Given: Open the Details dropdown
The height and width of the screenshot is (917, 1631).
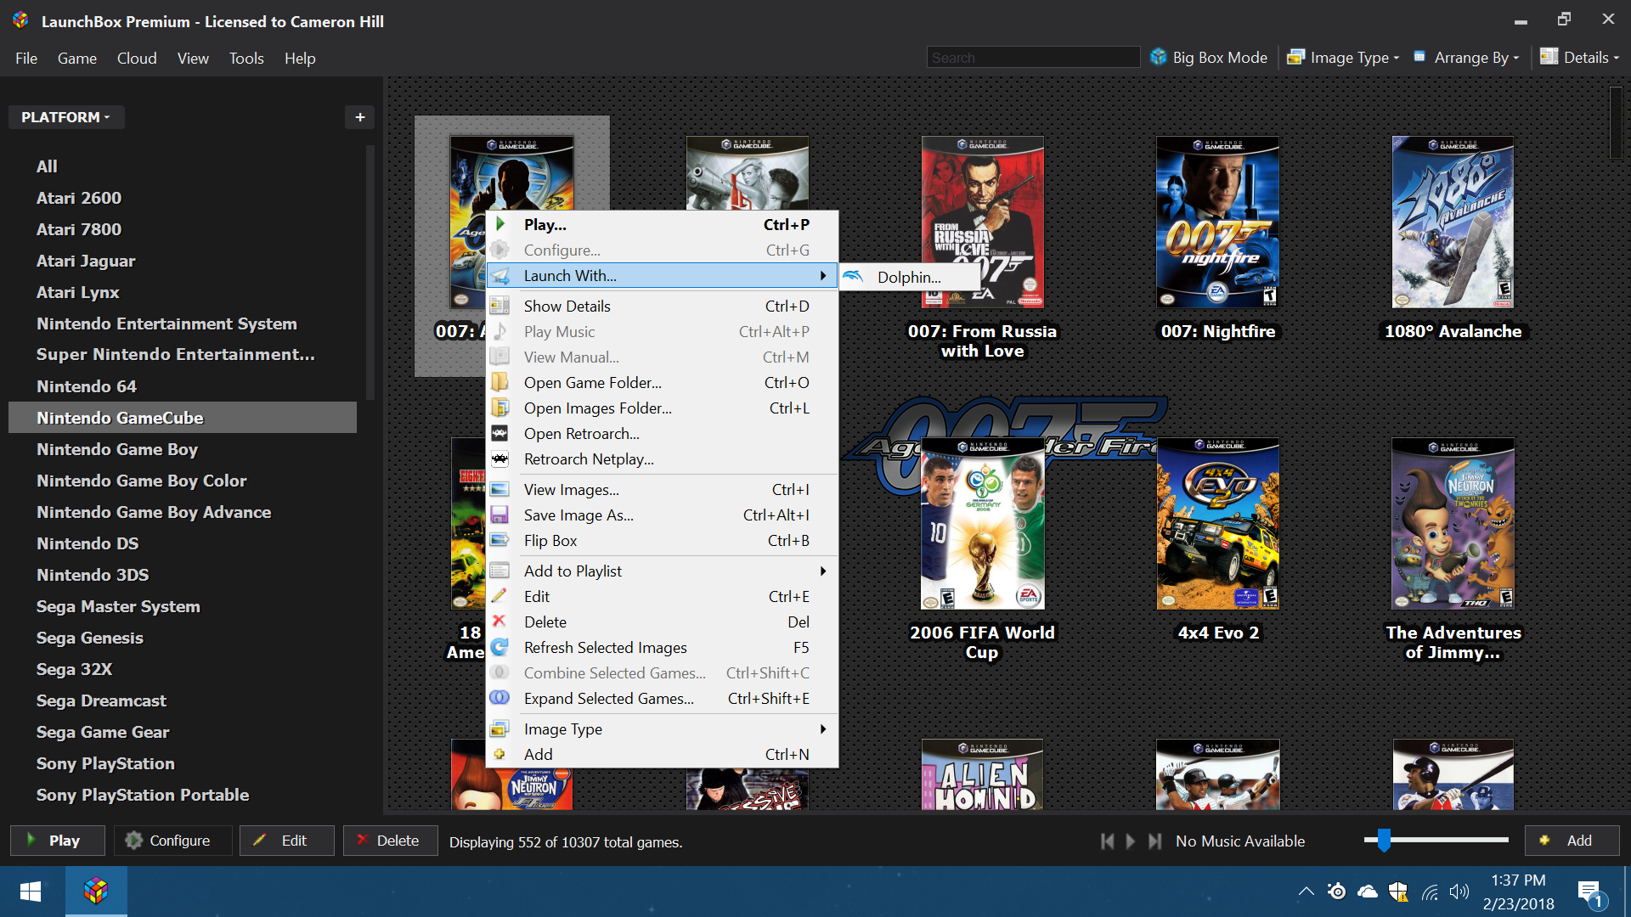Looking at the screenshot, I should (x=1580, y=57).
